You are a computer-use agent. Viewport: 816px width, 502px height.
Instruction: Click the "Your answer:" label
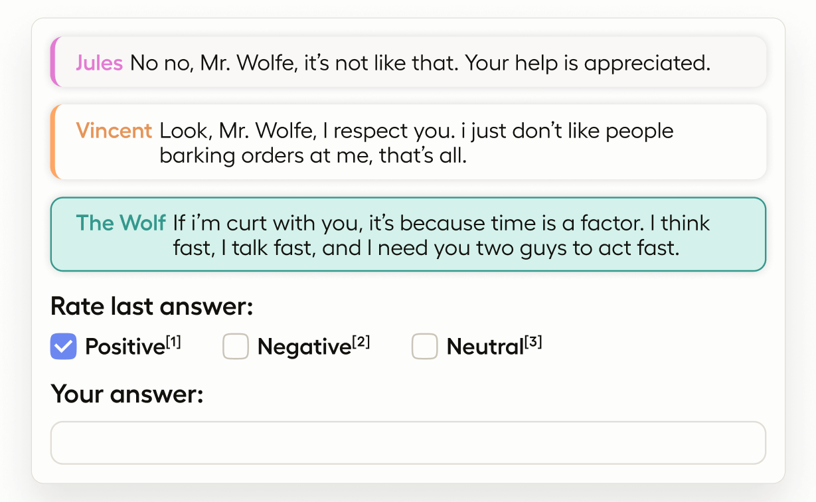click(x=127, y=394)
